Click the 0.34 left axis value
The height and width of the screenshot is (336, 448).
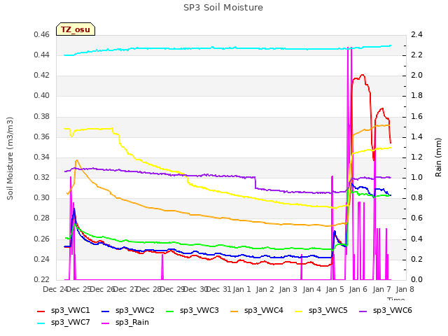click(x=41, y=157)
